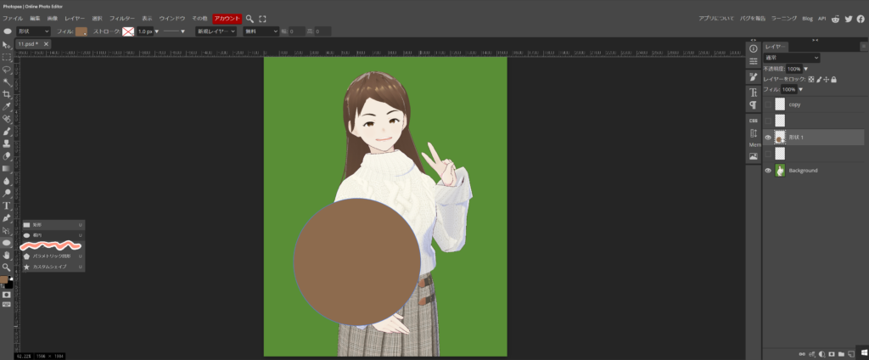The height and width of the screenshot is (360, 869).
Task: Click the brown フィル color swatch
Action: pos(81,31)
